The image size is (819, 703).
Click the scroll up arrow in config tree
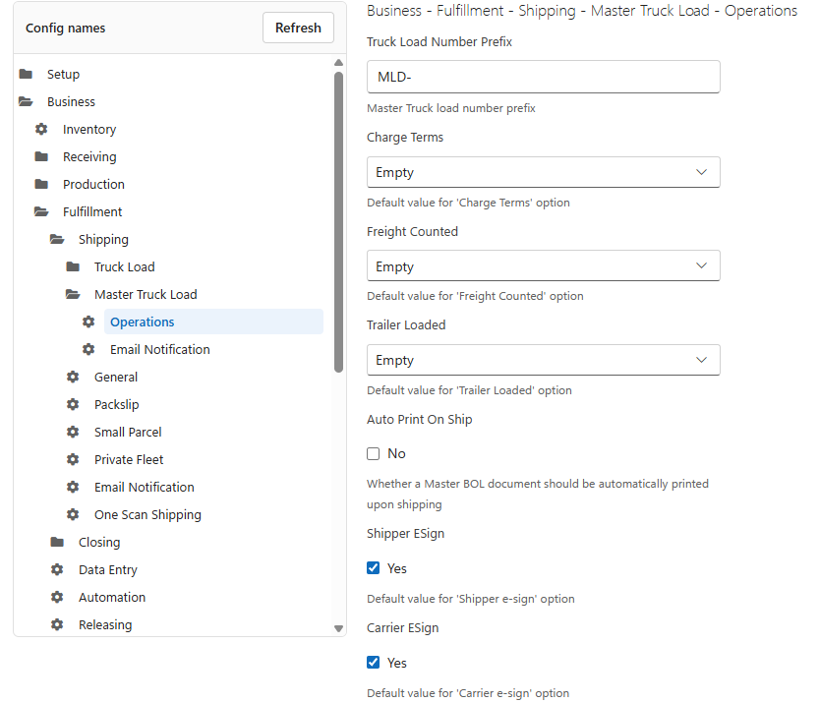click(338, 63)
